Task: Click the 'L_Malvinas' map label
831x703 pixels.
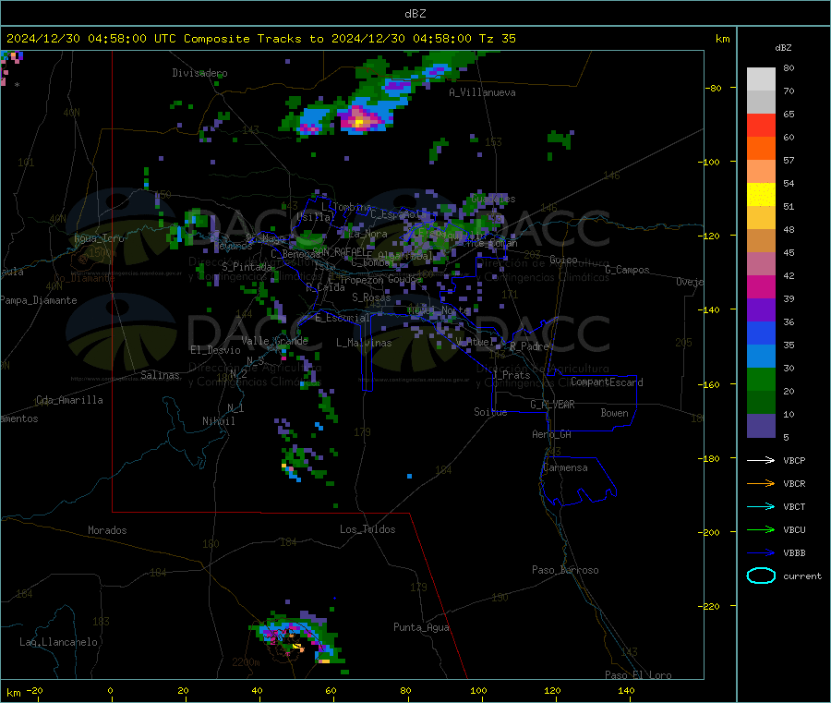Action: click(x=364, y=343)
